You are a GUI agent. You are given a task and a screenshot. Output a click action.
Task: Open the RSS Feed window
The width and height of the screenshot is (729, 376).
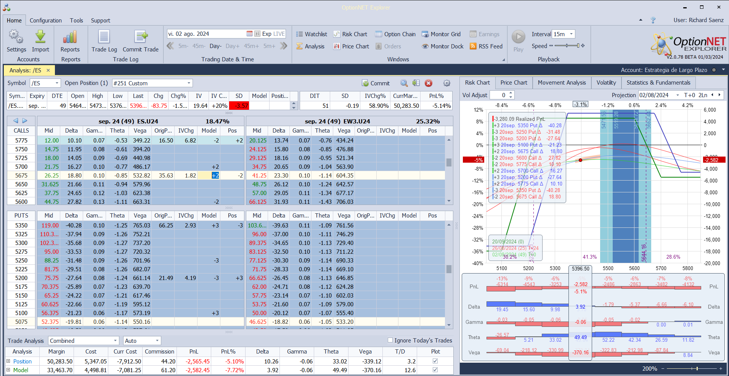tap(486, 46)
